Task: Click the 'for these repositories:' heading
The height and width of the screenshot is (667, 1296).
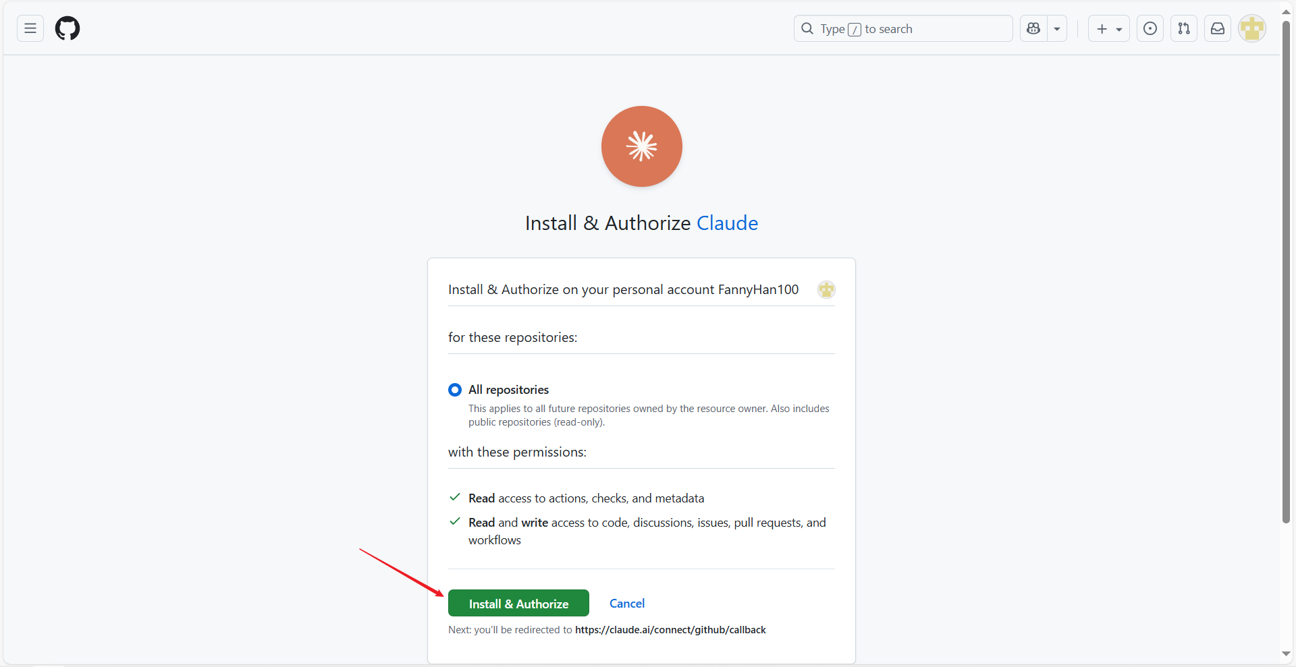Action: [512, 337]
